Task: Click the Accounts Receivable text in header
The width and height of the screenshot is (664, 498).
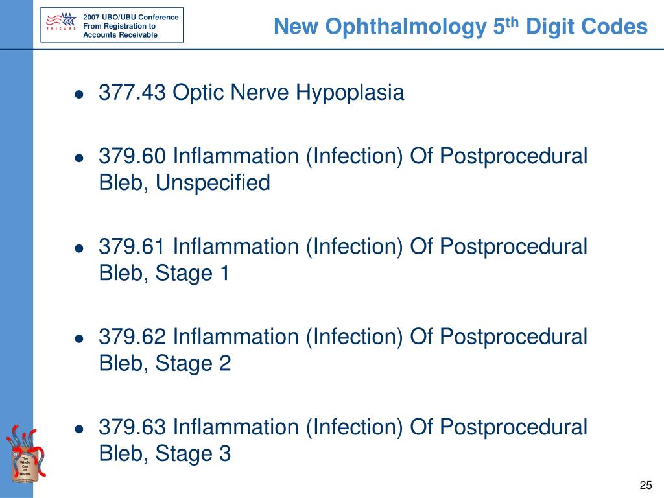Action: (120, 35)
